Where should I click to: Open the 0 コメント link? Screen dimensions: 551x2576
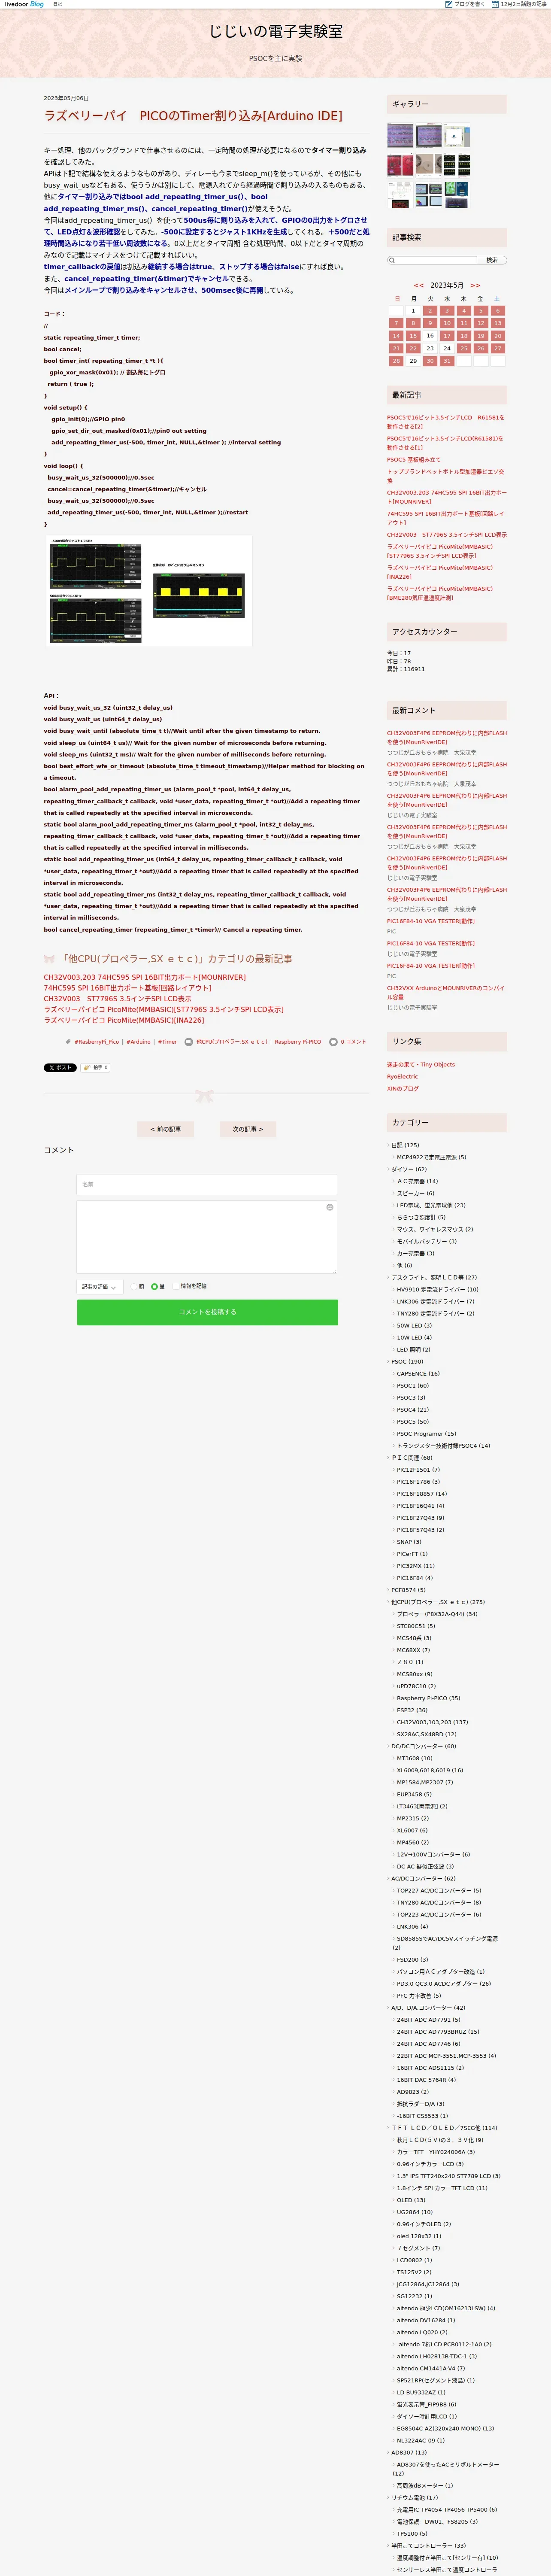[353, 1041]
